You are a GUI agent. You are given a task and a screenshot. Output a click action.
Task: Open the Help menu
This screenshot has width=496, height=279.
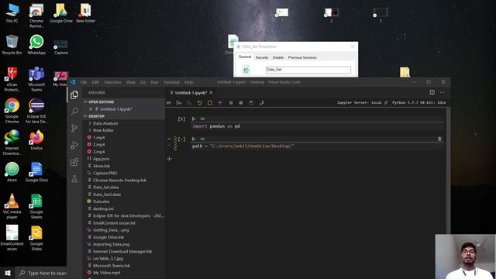point(189,82)
